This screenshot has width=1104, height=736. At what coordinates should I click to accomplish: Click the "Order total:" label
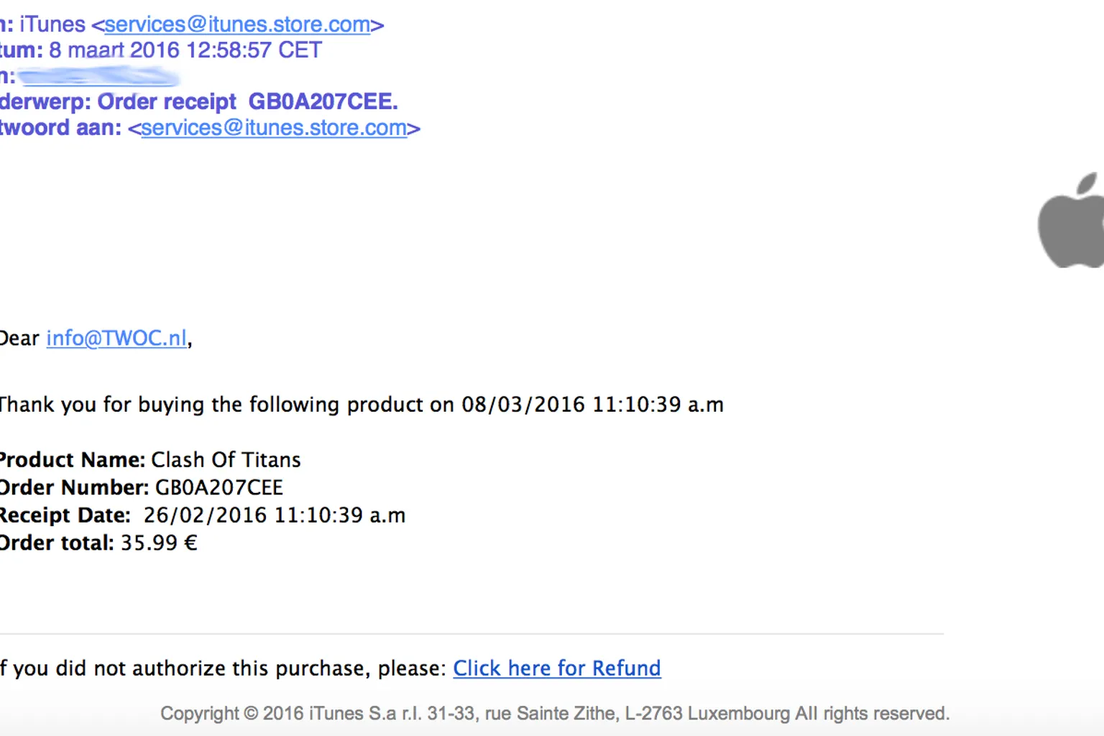tap(57, 543)
